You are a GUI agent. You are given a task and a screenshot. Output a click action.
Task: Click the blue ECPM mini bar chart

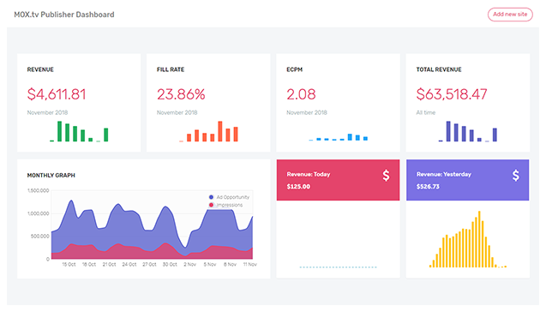pyautogui.click(x=338, y=137)
